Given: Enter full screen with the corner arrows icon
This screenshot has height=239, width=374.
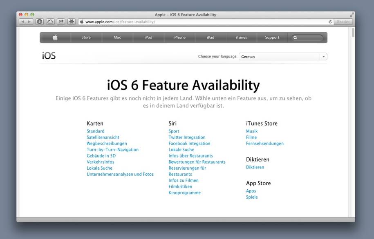Looking at the screenshot, I should (x=352, y=15).
